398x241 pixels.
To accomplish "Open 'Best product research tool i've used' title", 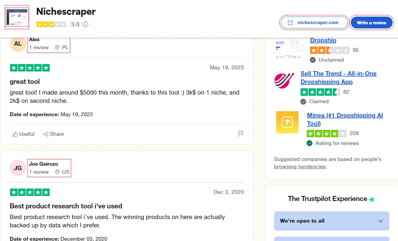I will [66, 206].
